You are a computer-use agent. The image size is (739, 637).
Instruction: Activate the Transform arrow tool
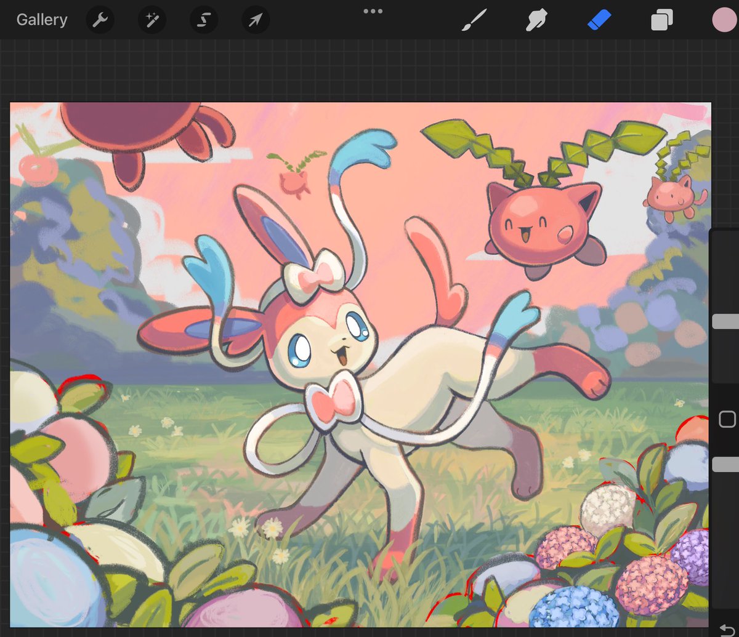256,19
